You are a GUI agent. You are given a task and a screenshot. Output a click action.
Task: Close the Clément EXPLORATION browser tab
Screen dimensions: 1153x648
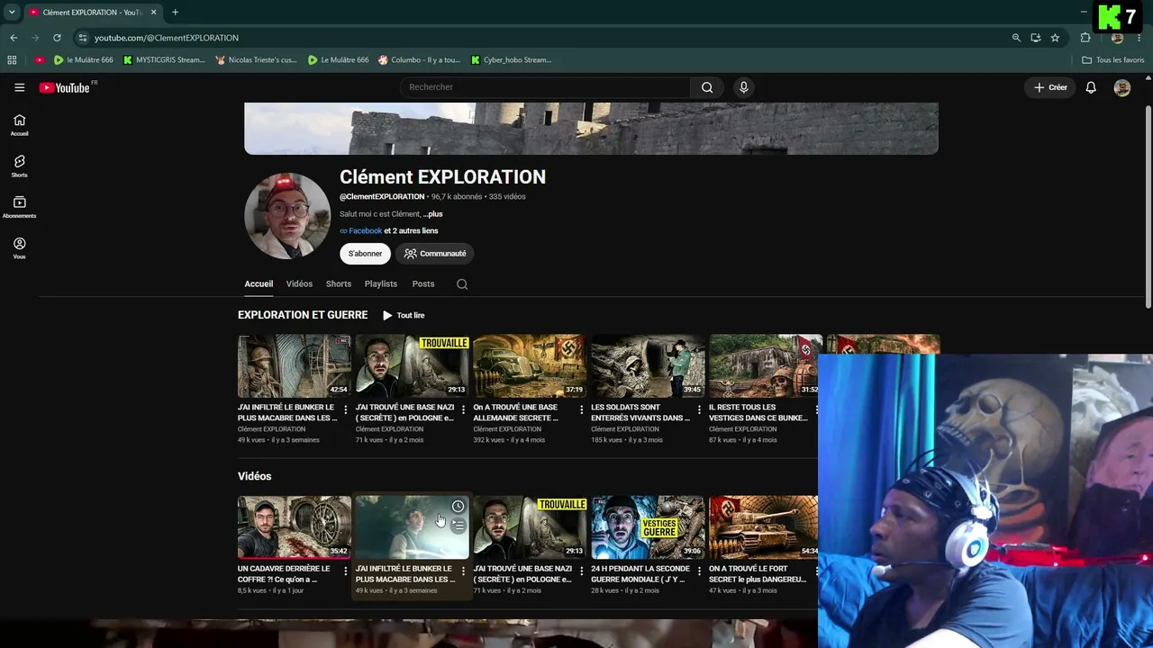click(x=154, y=13)
